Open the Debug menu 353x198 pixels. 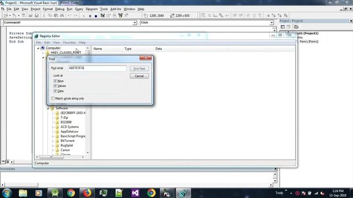60,9
